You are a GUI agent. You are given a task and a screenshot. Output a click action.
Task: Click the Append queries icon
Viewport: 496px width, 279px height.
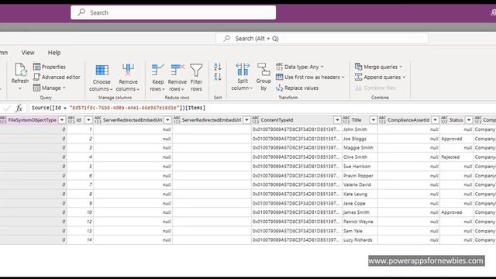point(358,77)
